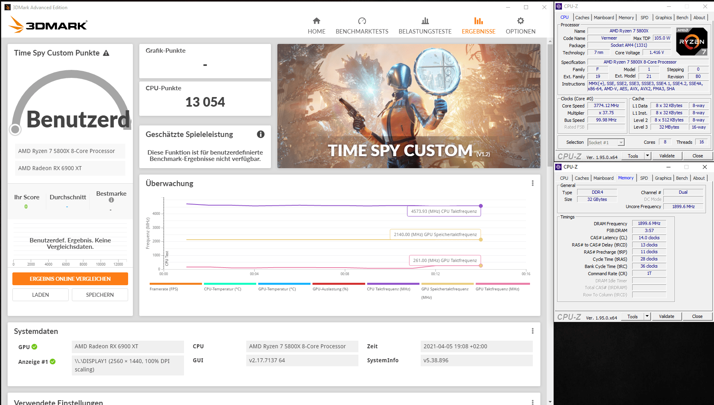Go to HOME in 3DMark
Screen dimensions: 714x405
[316, 26]
